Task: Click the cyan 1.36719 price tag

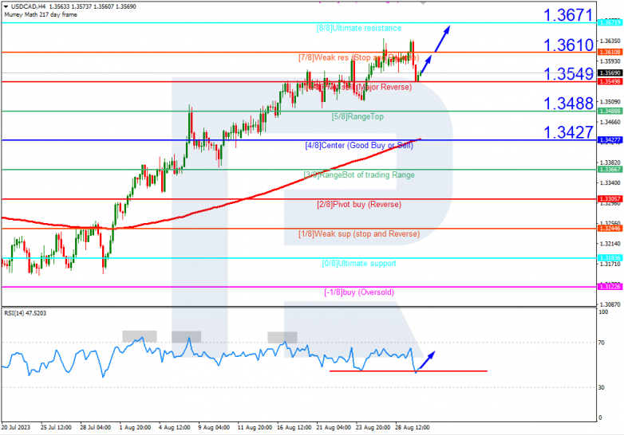Action: click(610, 22)
